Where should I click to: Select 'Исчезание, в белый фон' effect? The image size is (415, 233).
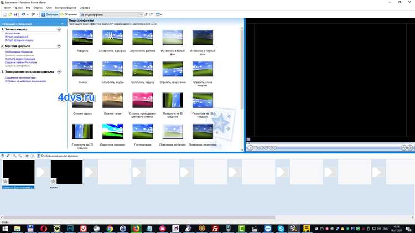click(x=173, y=38)
